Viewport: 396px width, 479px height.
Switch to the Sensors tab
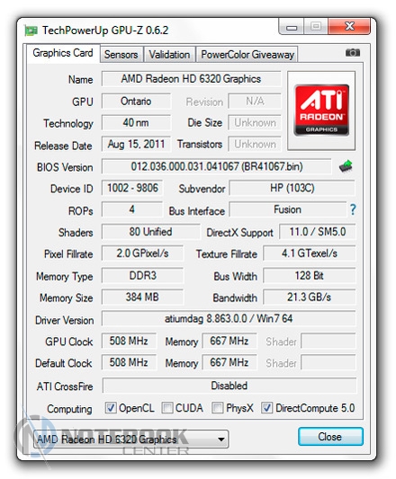[x=121, y=55]
